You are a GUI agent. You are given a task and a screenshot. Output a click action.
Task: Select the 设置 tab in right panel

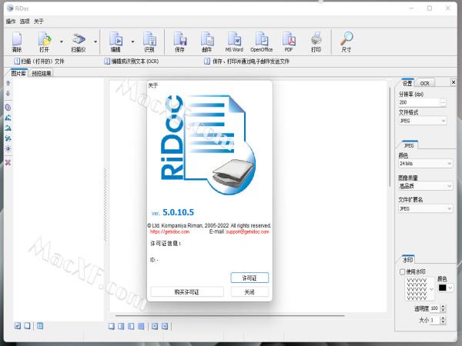(407, 83)
